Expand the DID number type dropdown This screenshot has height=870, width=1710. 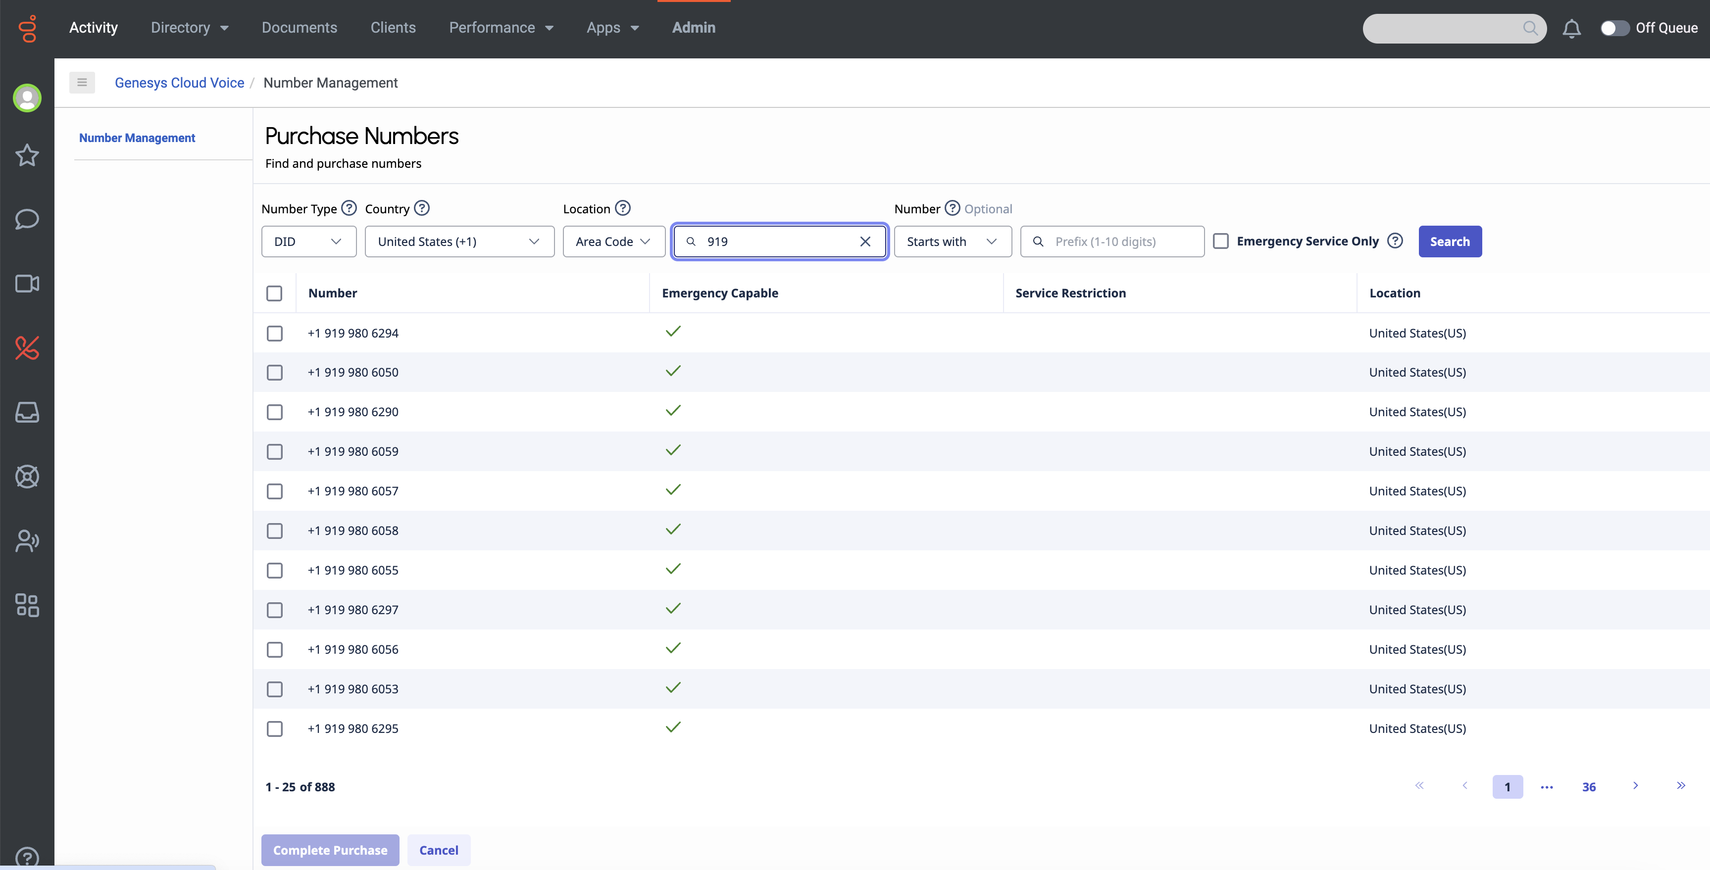(308, 242)
